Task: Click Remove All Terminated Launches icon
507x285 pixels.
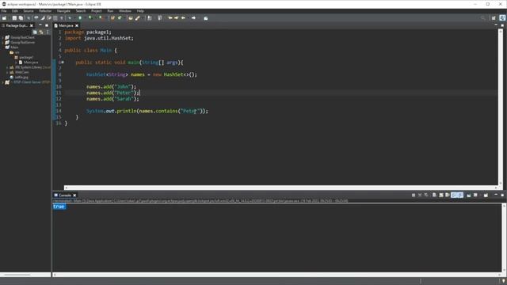Action: (x=426, y=195)
